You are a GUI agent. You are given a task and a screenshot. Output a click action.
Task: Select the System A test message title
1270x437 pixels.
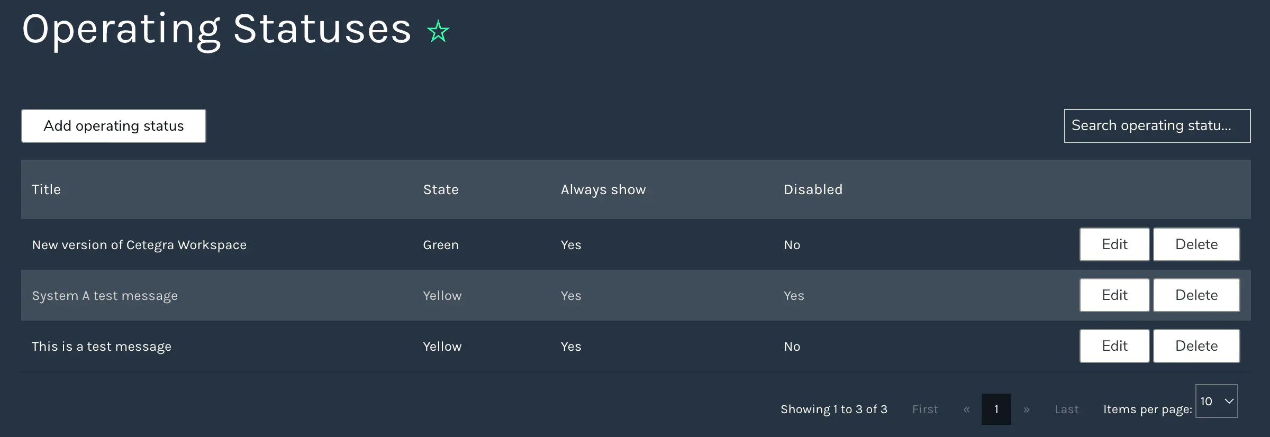pos(105,295)
